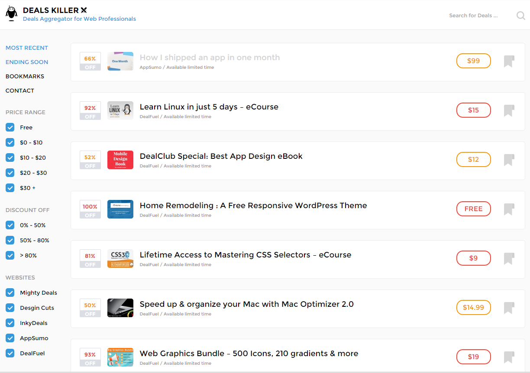This screenshot has height=373, width=530.
Task: Bookmark the Learn Linux eCourse deal
Action: coord(509,110)
